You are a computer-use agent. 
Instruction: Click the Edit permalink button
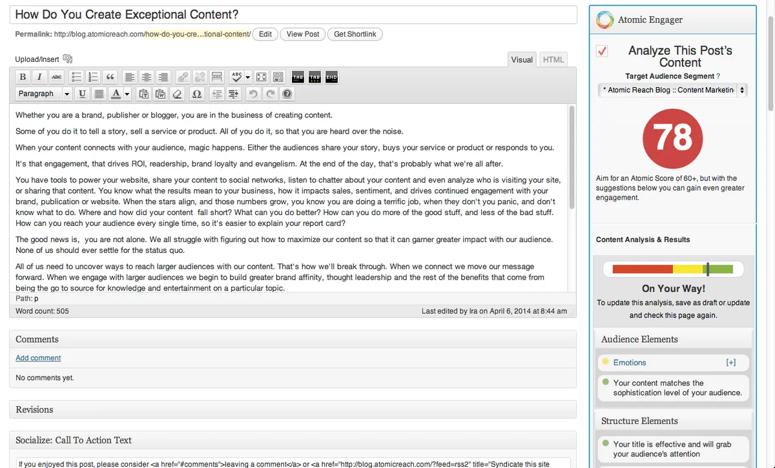[265, 34]
